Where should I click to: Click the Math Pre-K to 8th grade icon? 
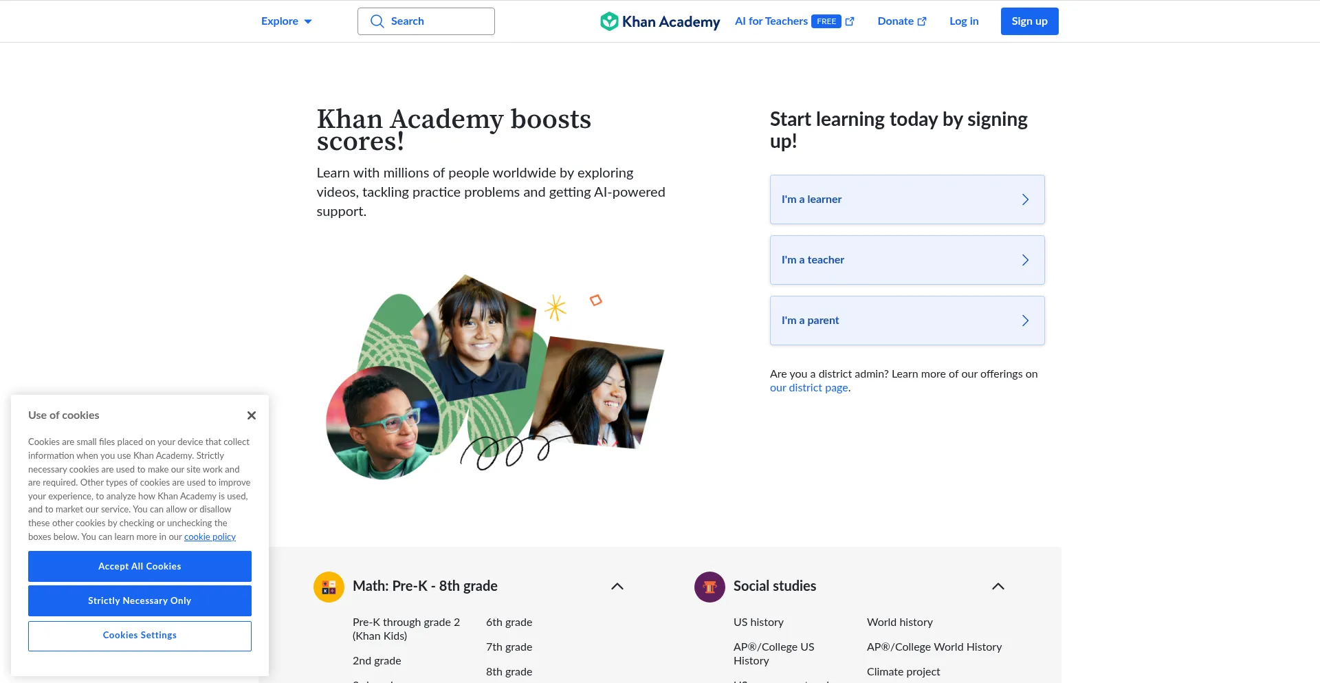pyautogui.click(x=329, y=587)
